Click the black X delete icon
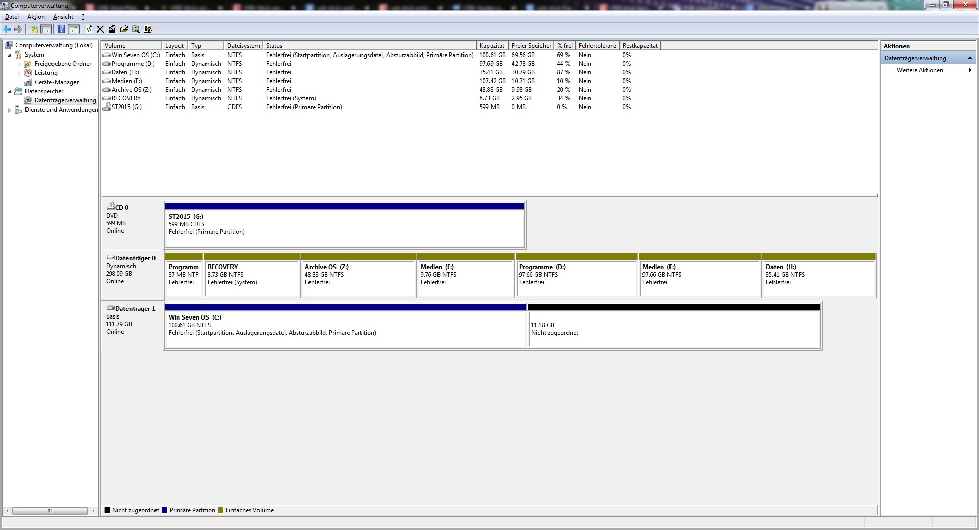Screen dimensions: 979x530 coord(100,30)
